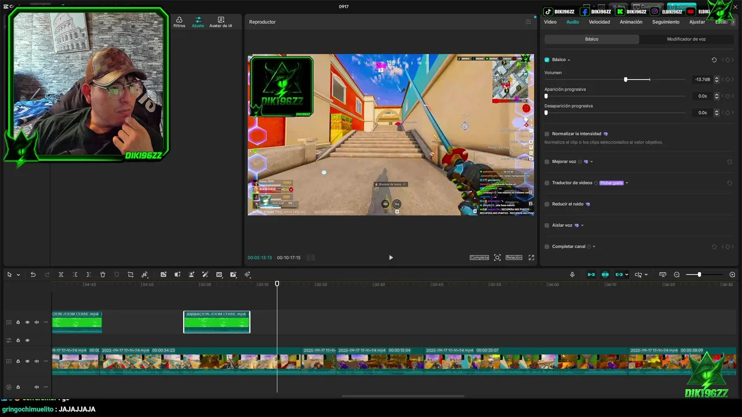Toggle clip linkage icon

pyautogui.click(x=619, y=275)
